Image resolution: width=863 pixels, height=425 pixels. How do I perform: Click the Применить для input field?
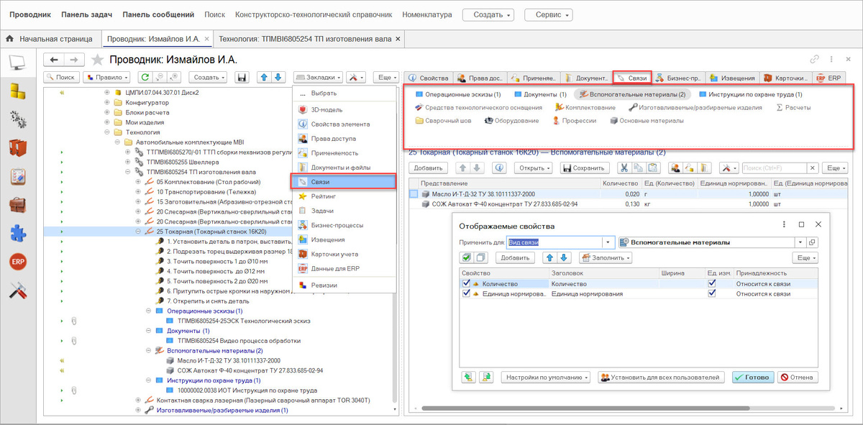tap(554, 242)
